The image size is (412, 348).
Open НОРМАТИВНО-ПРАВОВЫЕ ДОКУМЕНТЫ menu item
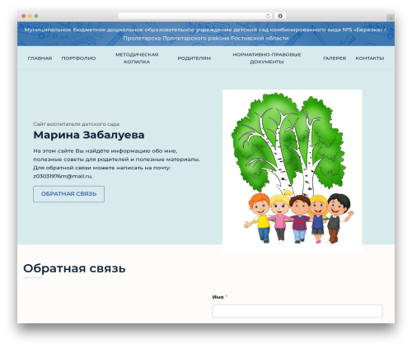267,58
